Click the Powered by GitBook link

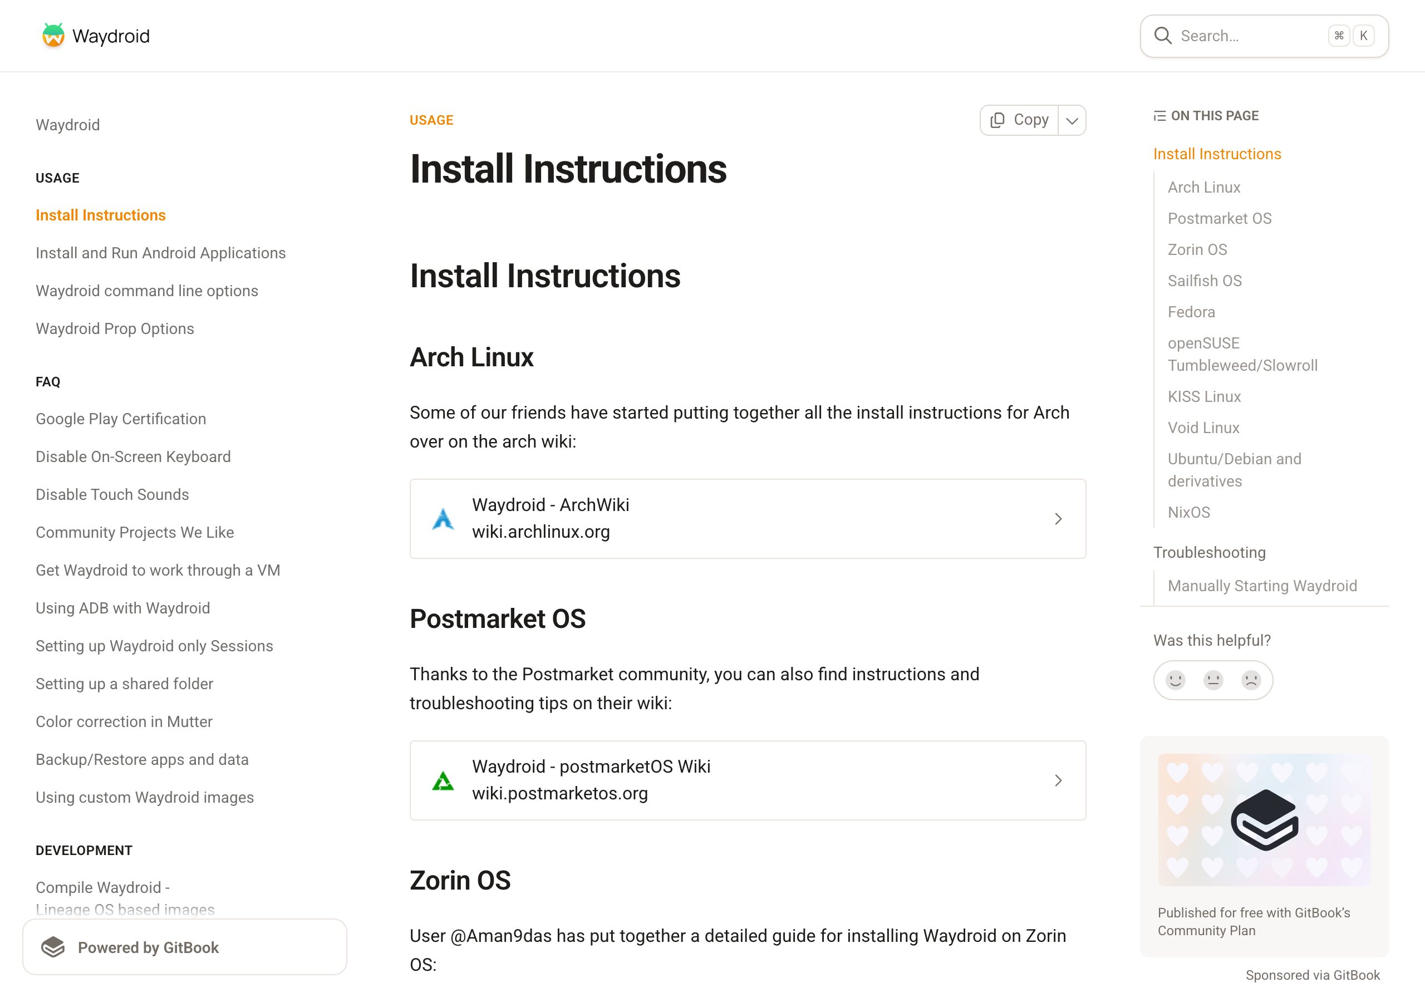pos(184,947)
